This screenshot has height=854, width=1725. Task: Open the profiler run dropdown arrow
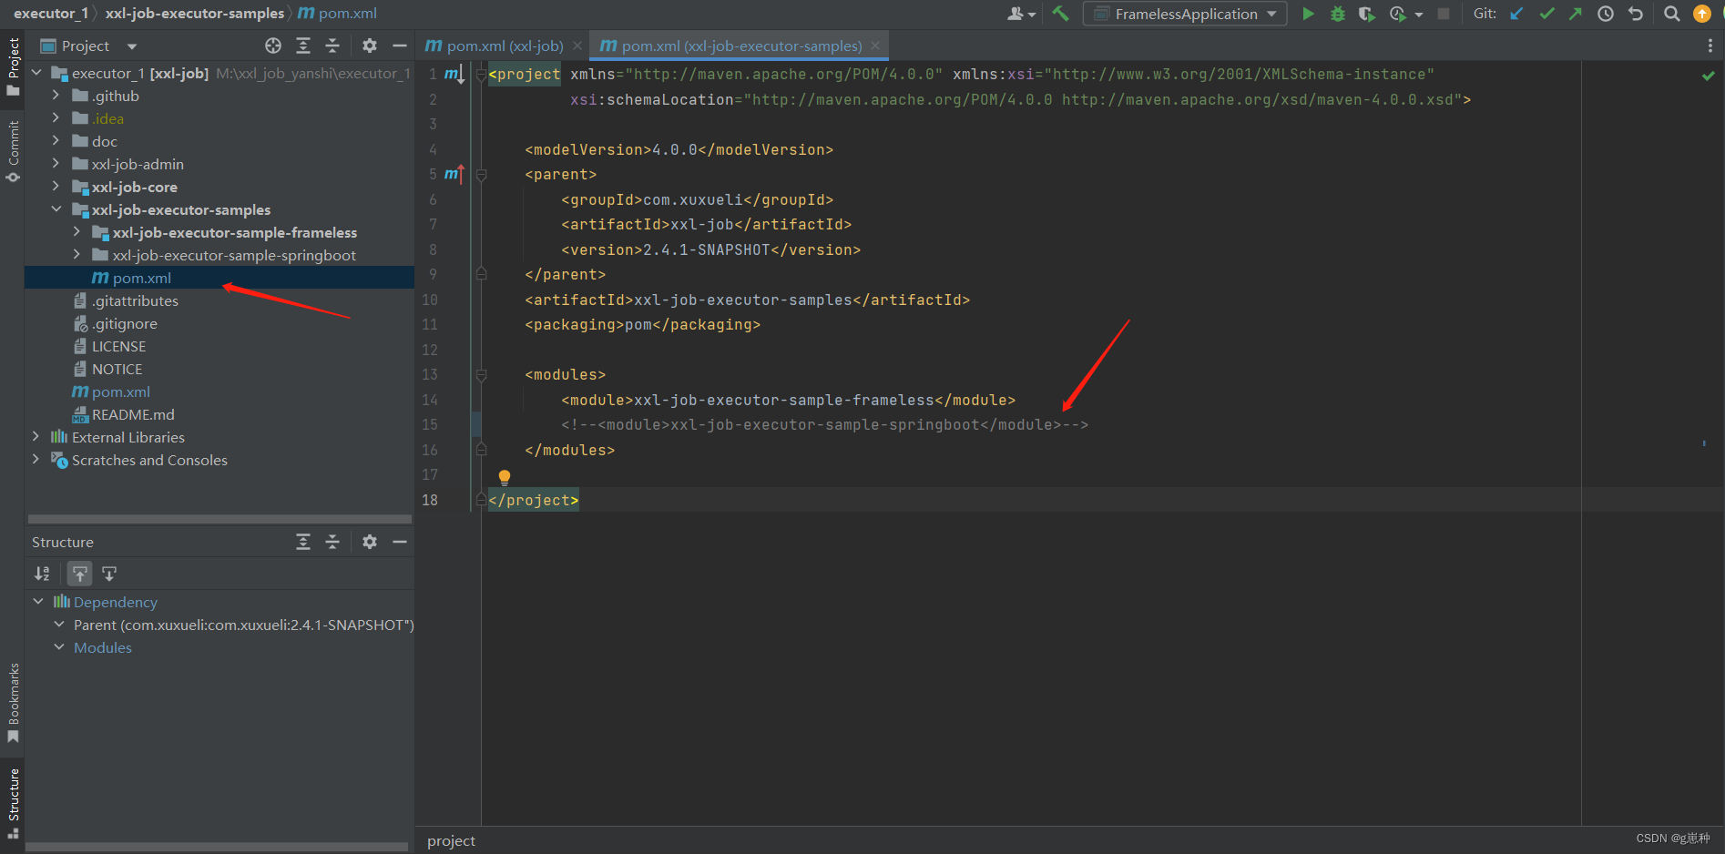pos(1419,15)
